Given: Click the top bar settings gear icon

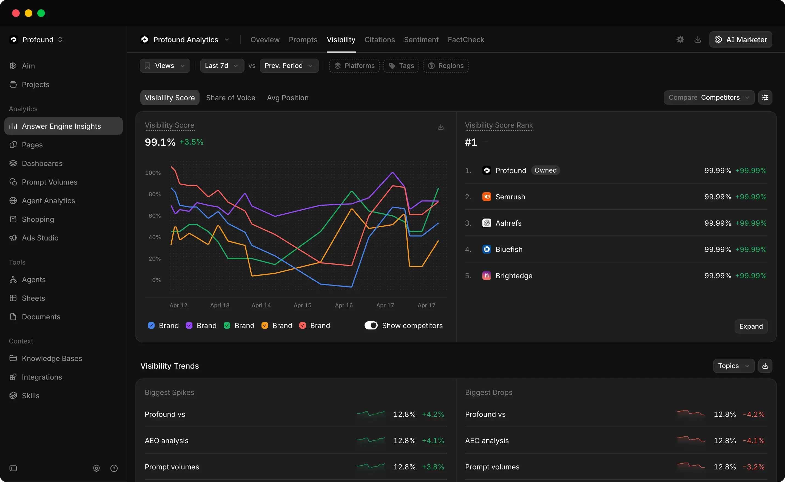Looking at the screenshot, I should click(x=680, y=39).
